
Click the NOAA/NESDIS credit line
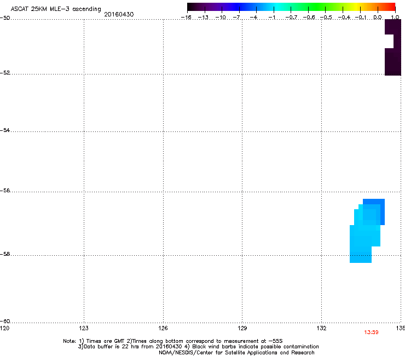point(236,353)
